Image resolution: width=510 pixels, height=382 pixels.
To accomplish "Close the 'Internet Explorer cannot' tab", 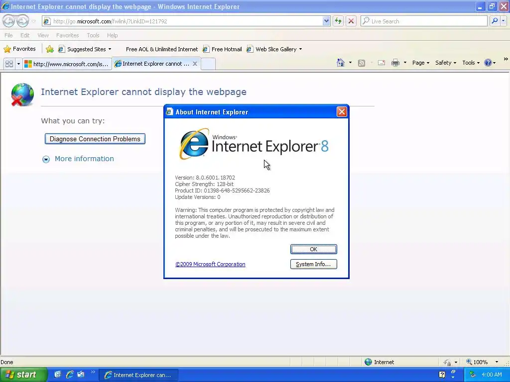I will pos(195,64).
